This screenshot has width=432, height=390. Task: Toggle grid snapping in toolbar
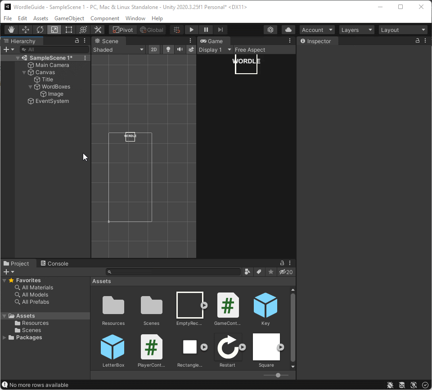pyautogui.click(x=177, y=30)
